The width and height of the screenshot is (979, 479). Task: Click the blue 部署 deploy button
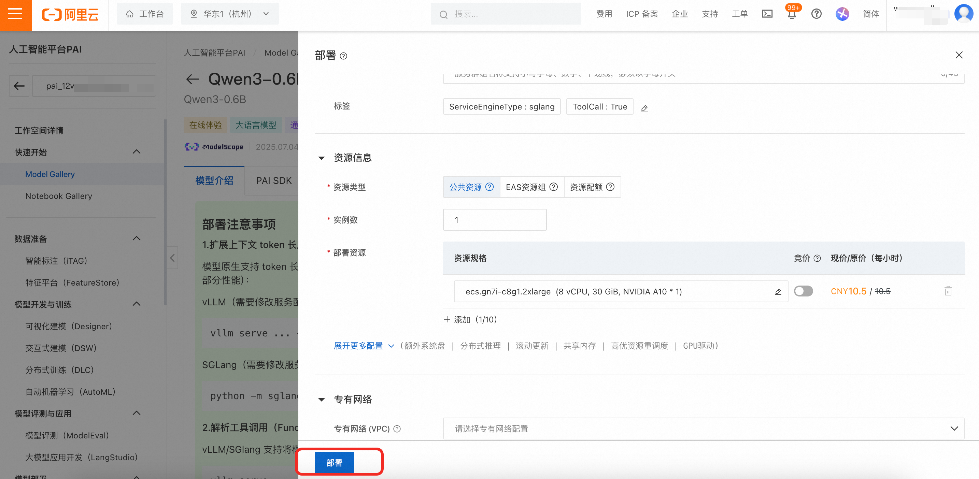[334, 462]
